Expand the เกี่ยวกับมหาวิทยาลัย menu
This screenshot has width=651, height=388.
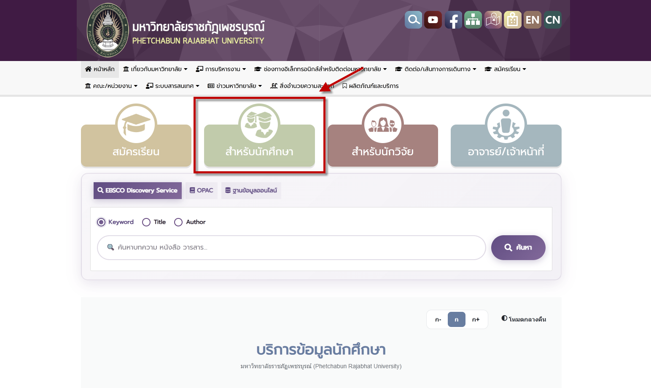click(x=155, y=69)
